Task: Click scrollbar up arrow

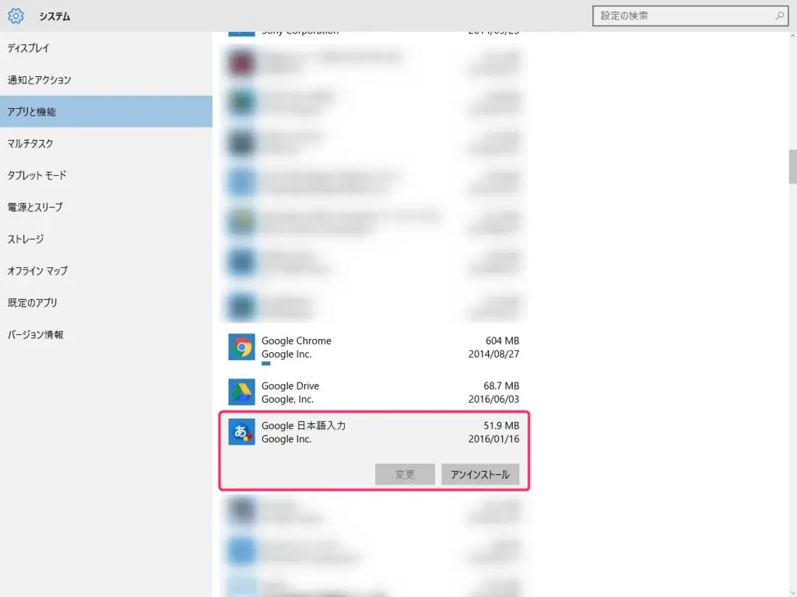Action: (x=792, y=37)
